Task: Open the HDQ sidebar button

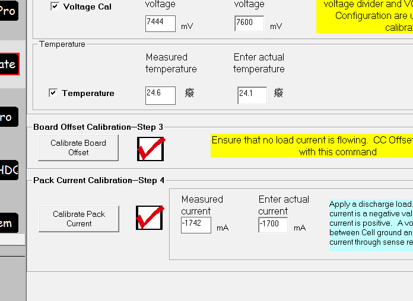Action: 9,171
